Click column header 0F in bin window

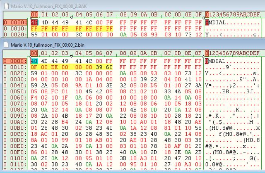point(198,53)
